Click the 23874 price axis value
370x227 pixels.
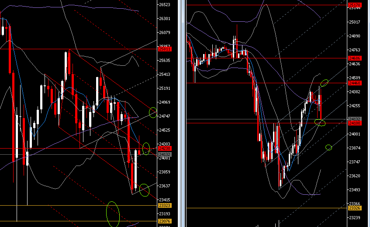[x=355, y=148]
